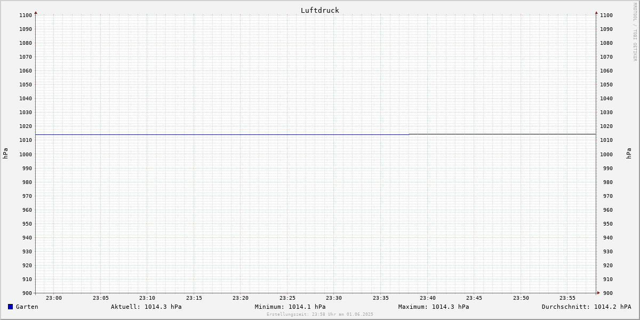This screenshot has width=640, height=320.
Task: Click the 23:25 time axis label
Action: tap(287, 298)
